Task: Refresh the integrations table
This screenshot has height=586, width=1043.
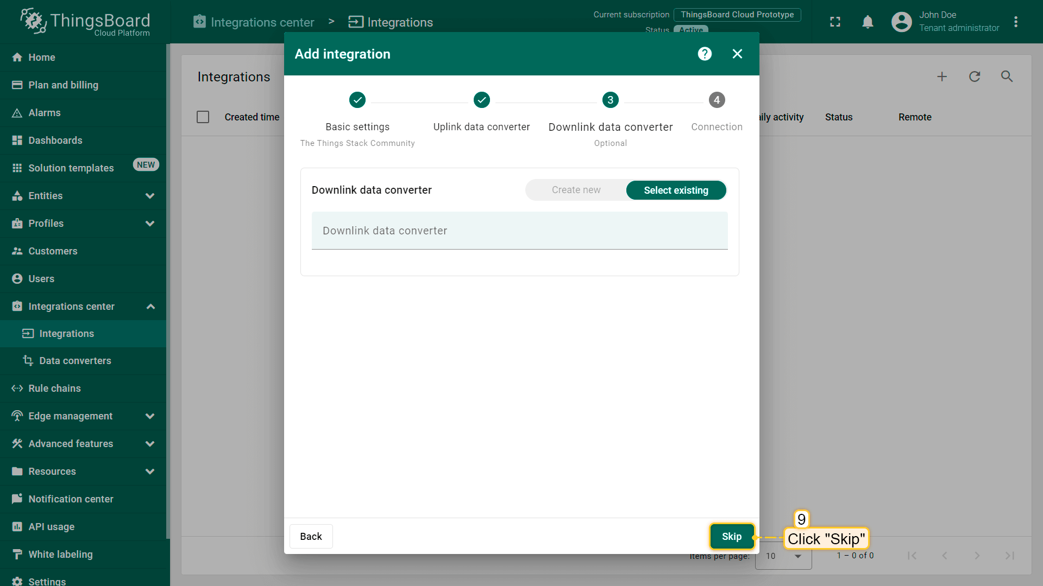Action: 975,77
